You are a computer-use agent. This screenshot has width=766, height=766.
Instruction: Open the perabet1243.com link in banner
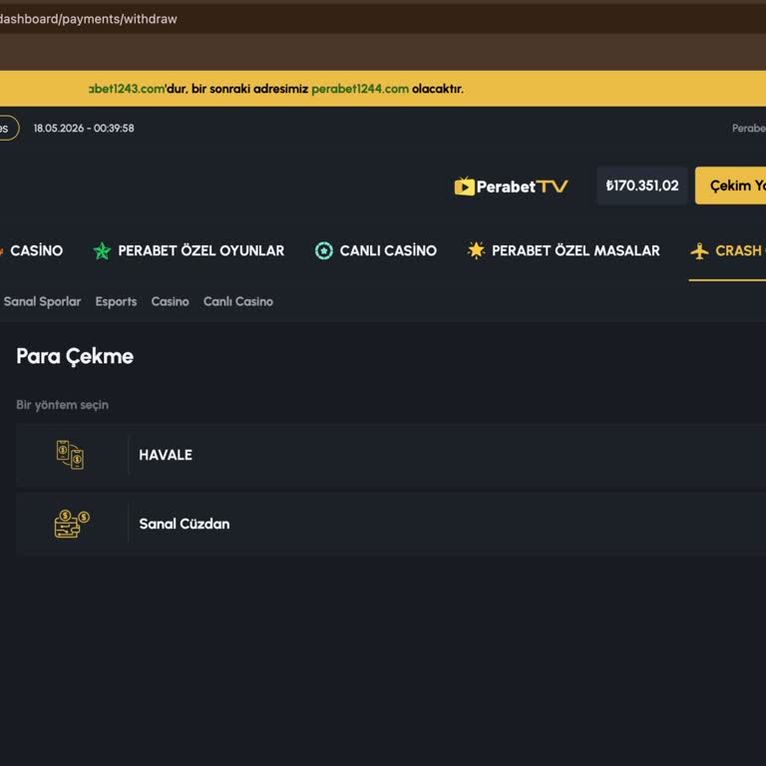pos(127,89)
